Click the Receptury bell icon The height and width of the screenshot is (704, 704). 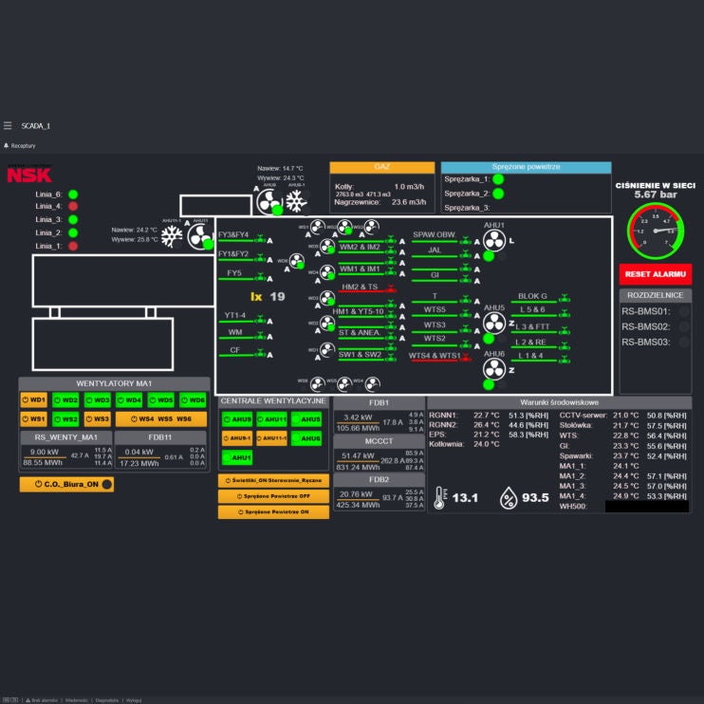click(6, 145)
